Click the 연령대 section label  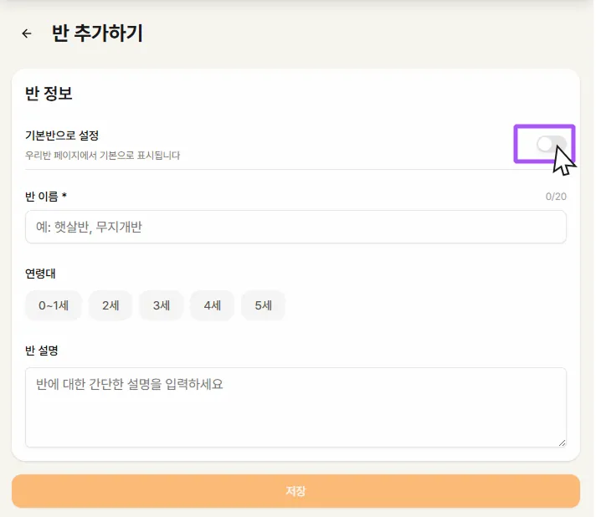click(40, 274)
